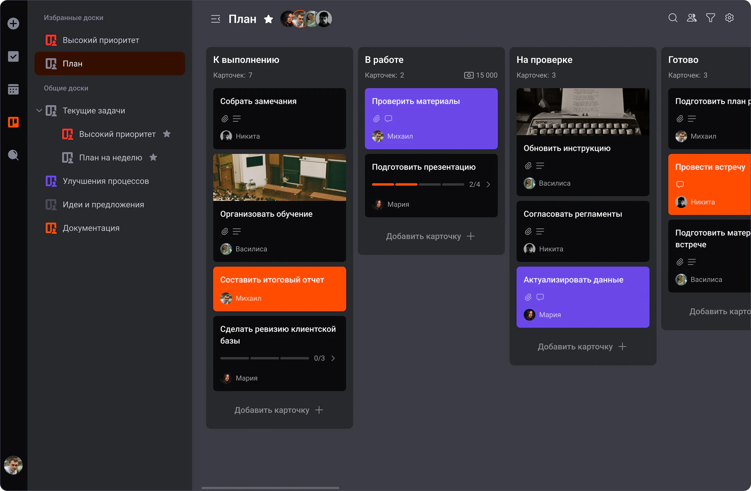Screen dimensions: 751x491
Task: Open board participants icon in header
Action: (692, 18)
